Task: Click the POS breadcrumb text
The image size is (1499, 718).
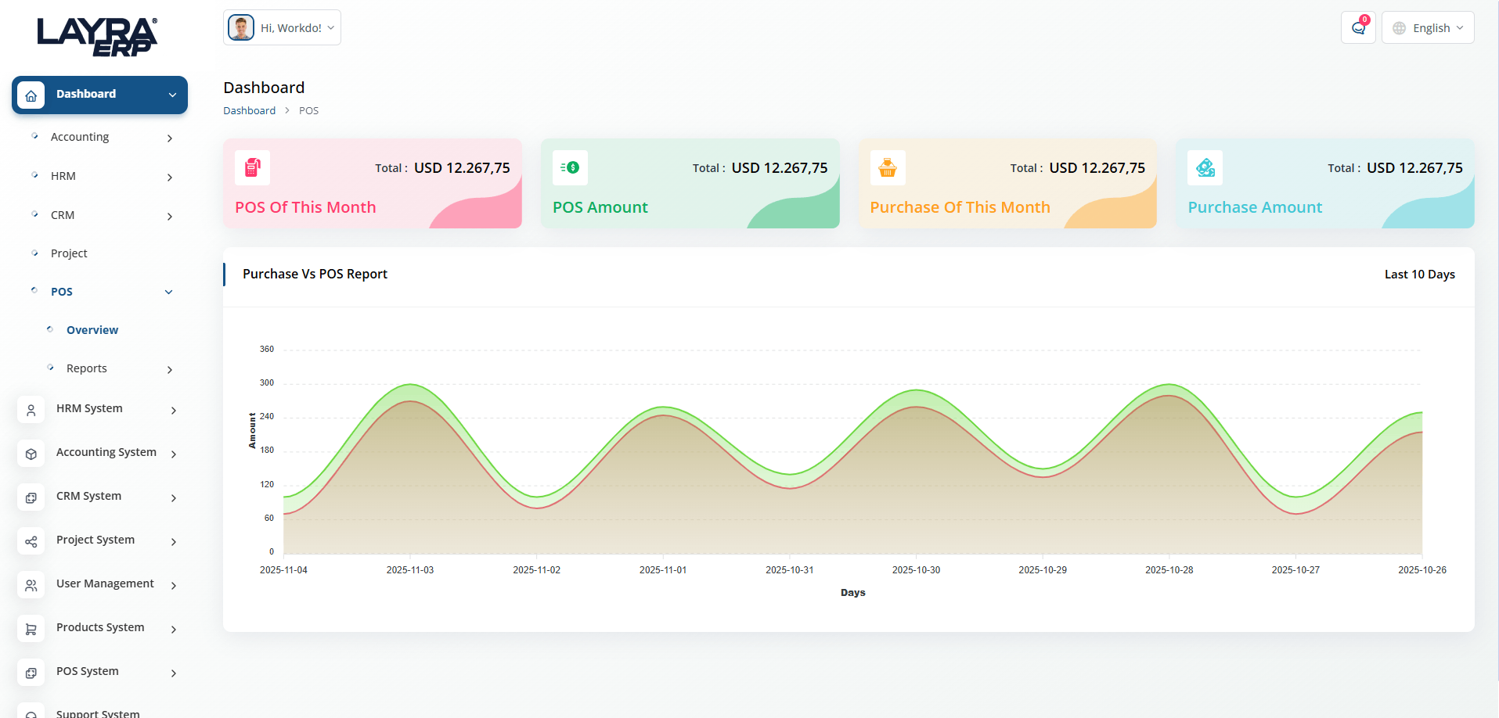Action: [x=308, y=110]
